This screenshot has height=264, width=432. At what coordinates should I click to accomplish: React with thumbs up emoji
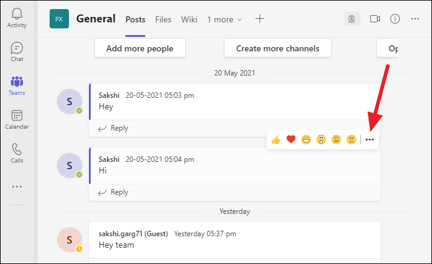click(x=275, y=140)
